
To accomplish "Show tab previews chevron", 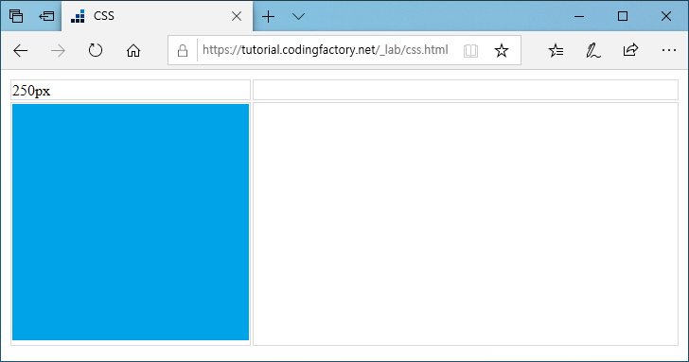I will [x=298, y=17].
